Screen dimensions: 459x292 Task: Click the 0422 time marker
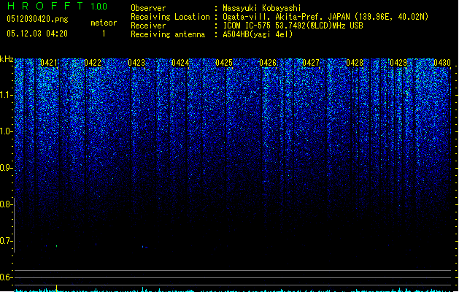[93, 63]
